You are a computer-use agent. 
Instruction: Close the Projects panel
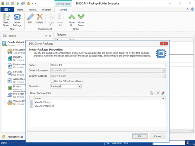(x=50, y=36)
